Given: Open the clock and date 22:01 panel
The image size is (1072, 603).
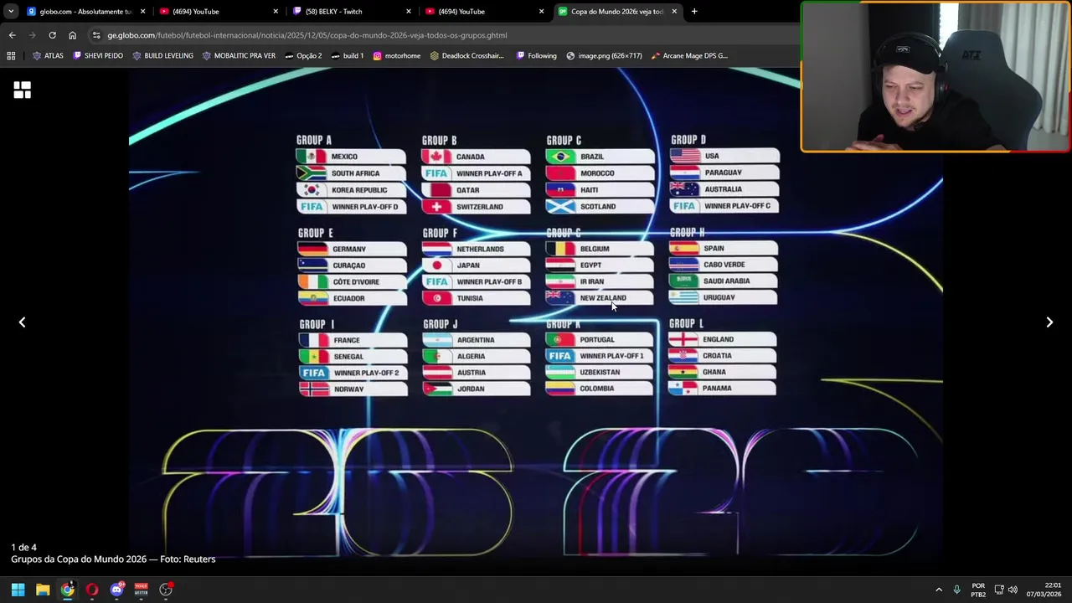Looking at the screenshot, I should (x=1046, y=590).
